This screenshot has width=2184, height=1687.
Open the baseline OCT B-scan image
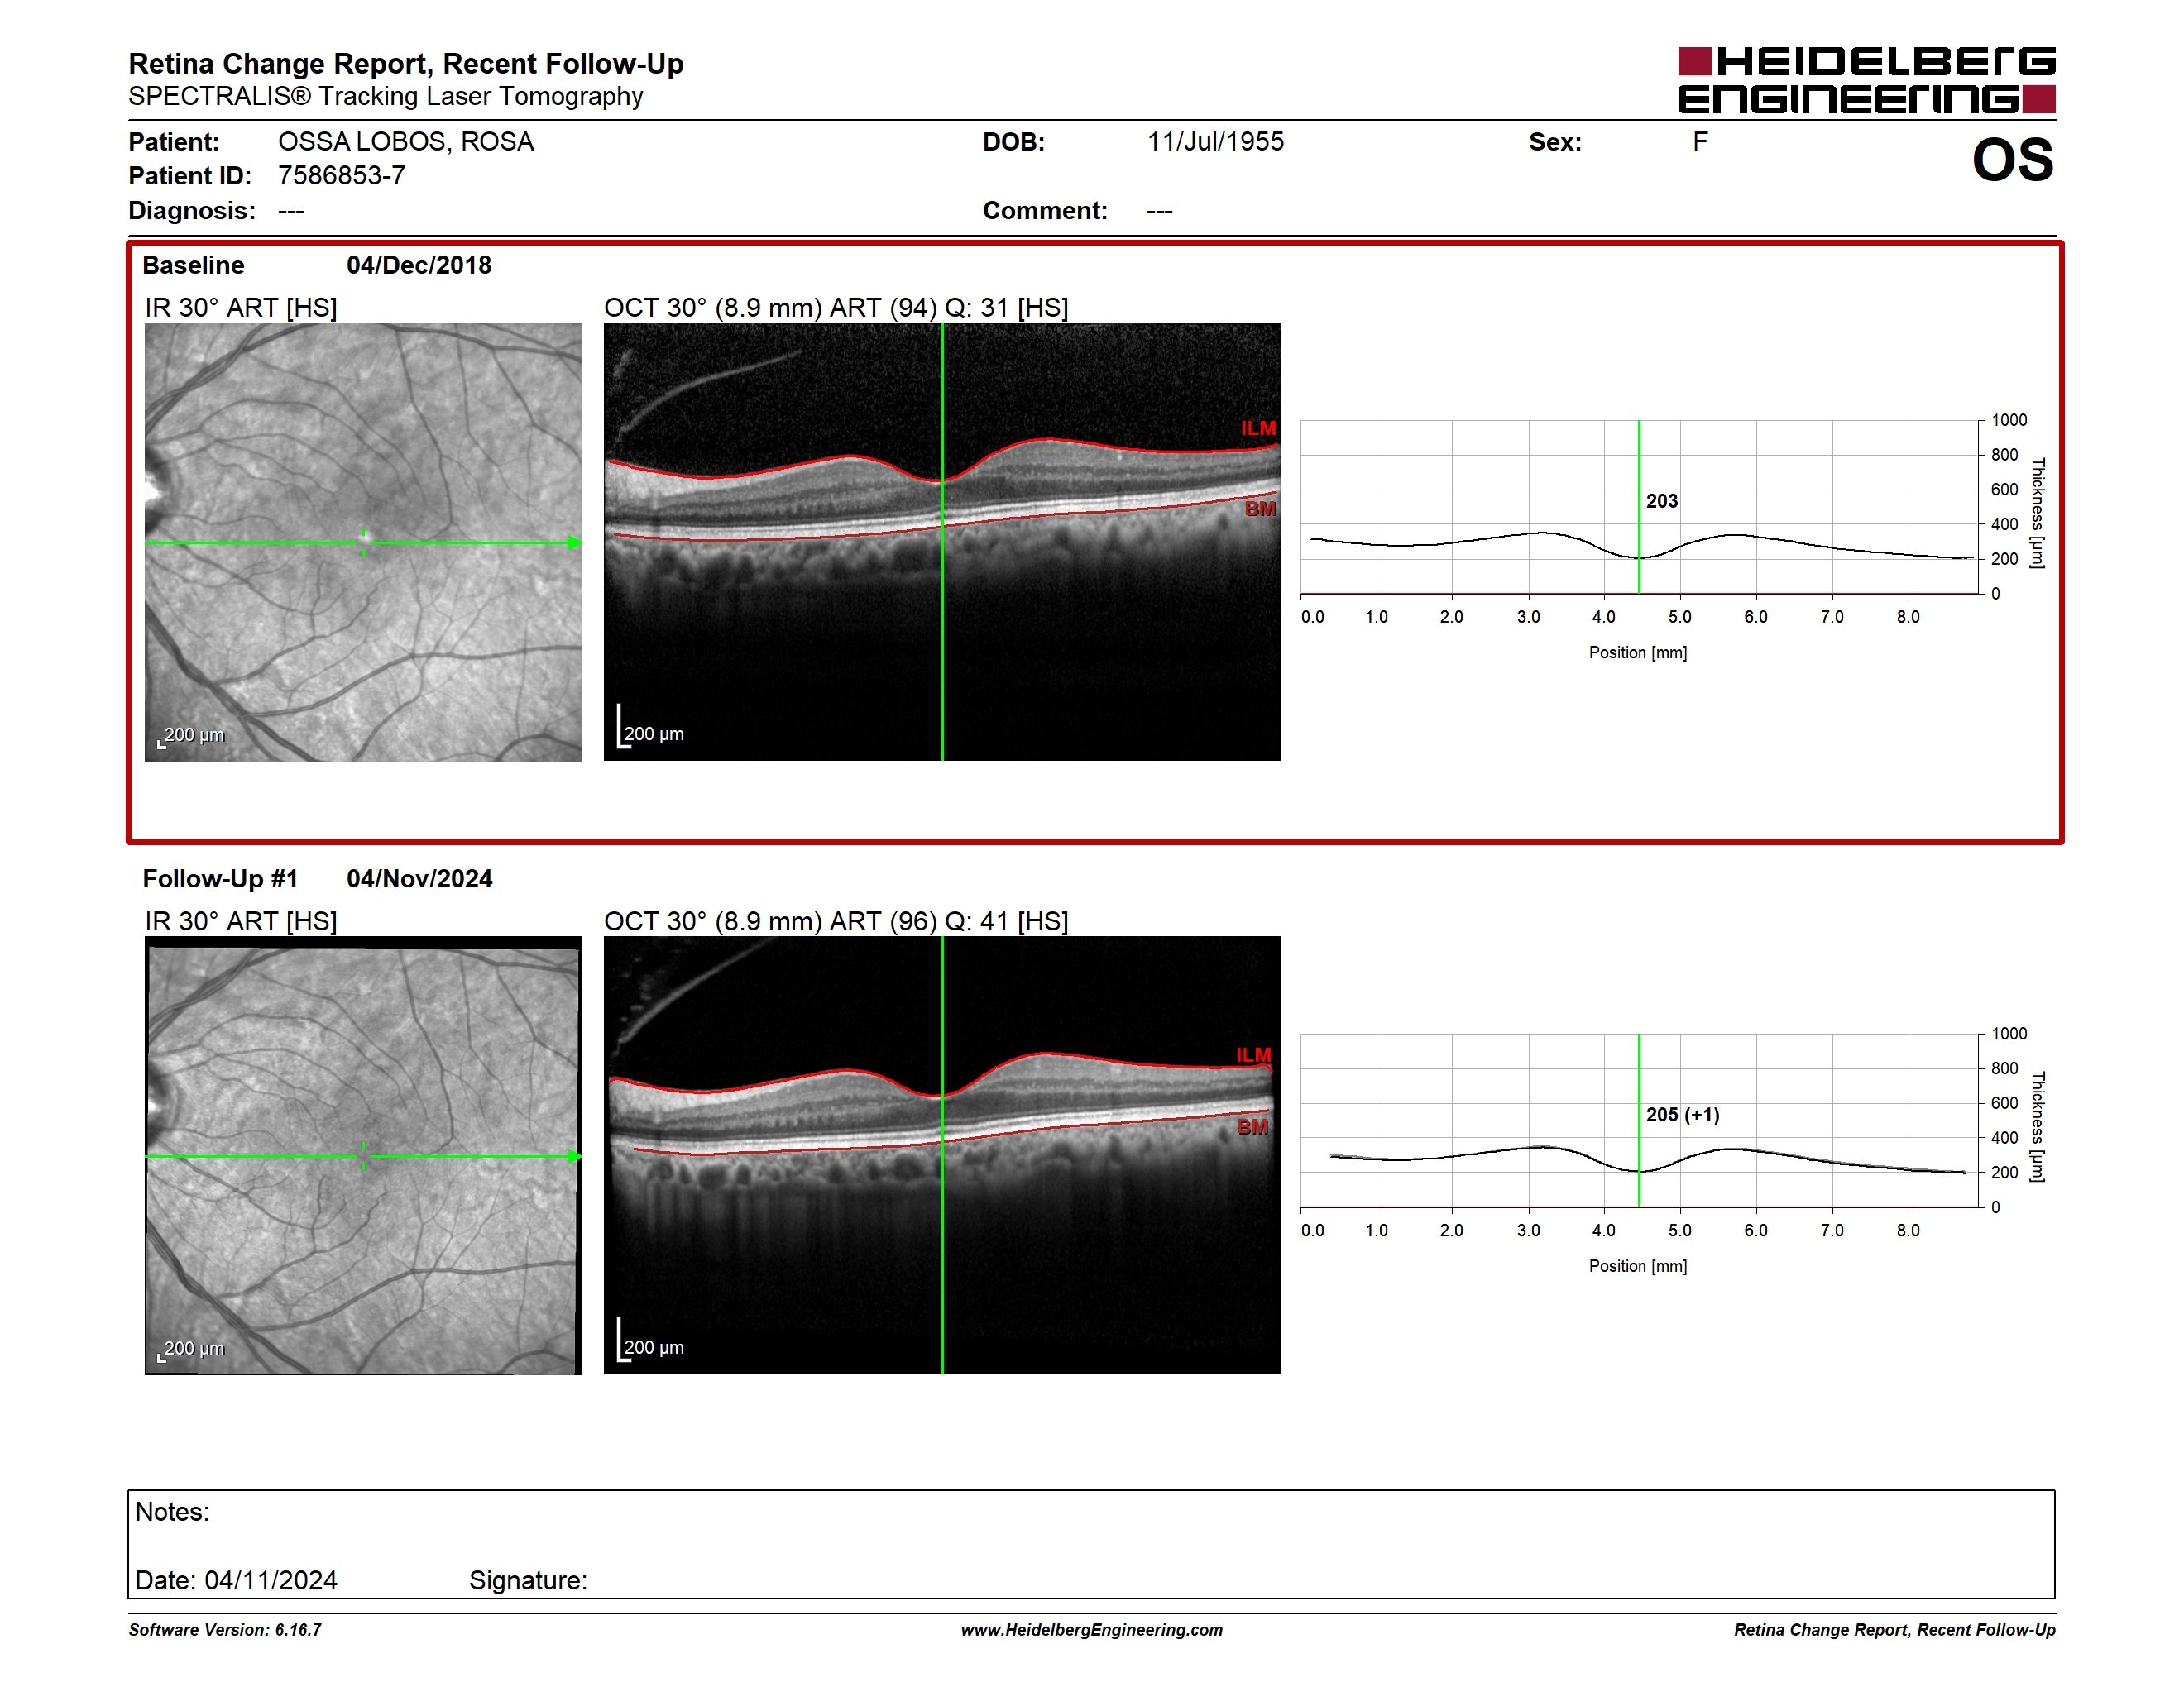pyautogui.click(x=942, y=542)
